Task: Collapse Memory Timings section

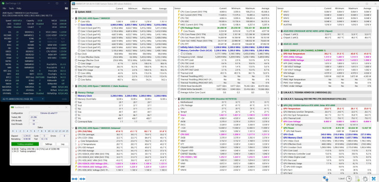Action: point(73,92)
